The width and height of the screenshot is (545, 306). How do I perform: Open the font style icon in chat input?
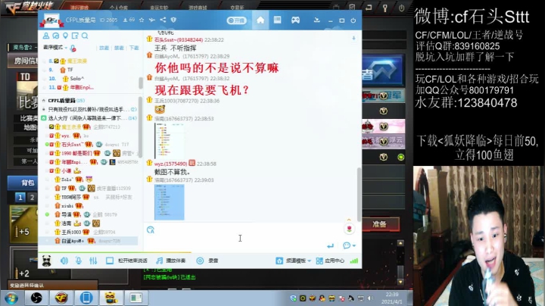click(x=151, y=229)
